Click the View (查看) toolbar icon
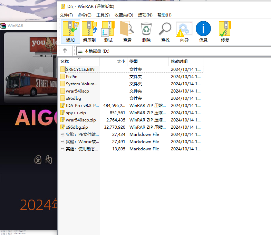This screenshot has height=235, width=271. click(127, 31)
